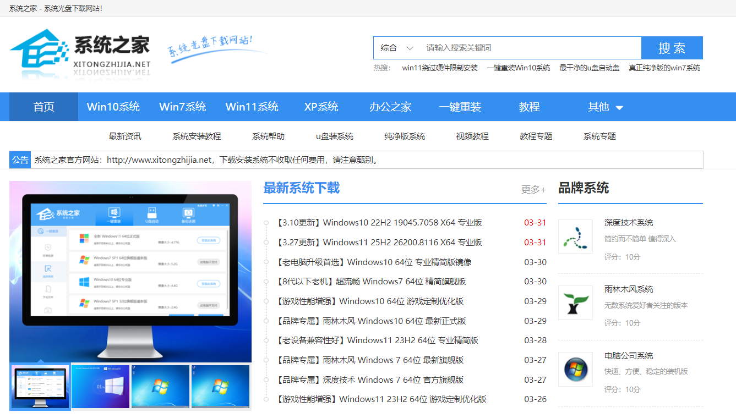Open 深度技术系统 title link
Image resolution: width=736 pixels, height=418 pixels.
tap(629, 223)
